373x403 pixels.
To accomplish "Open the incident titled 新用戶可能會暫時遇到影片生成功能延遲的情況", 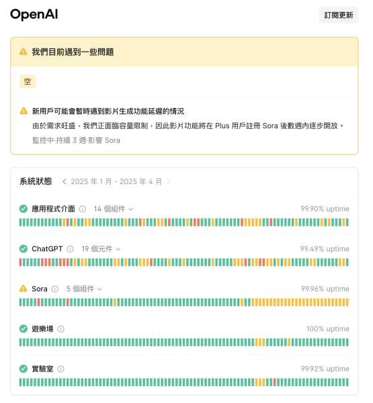I will (x=108, y=111).
